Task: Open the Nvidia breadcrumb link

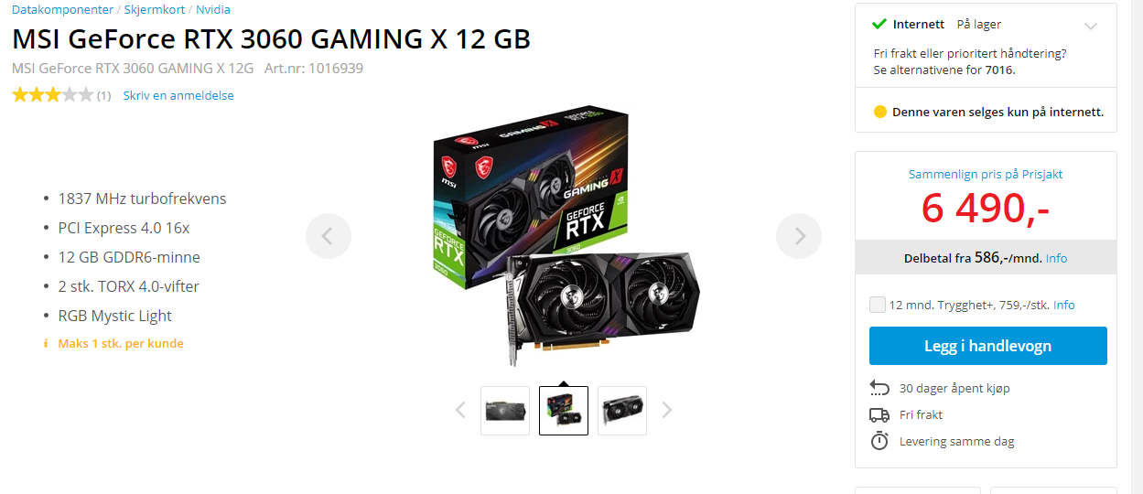Action: click(x=213, y=9)
